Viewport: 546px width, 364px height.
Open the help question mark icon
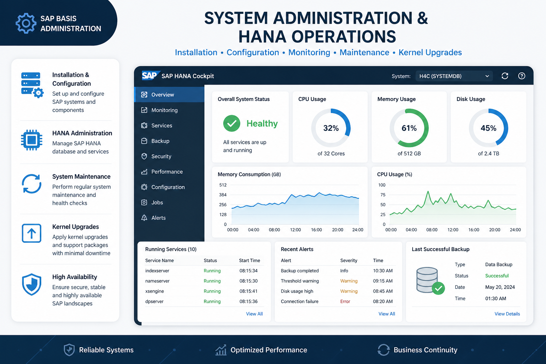point(521,76)
